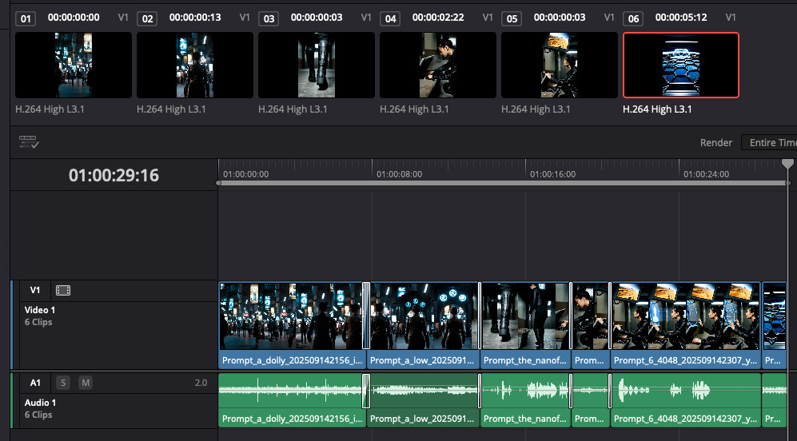Click the Video 1 track name
797x441 pixels.
tap(40, 310)
